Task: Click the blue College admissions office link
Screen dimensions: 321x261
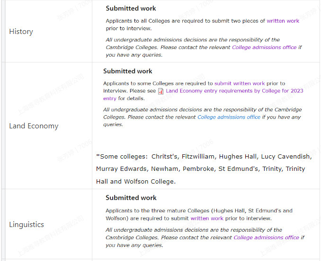Action: [229, 117]
